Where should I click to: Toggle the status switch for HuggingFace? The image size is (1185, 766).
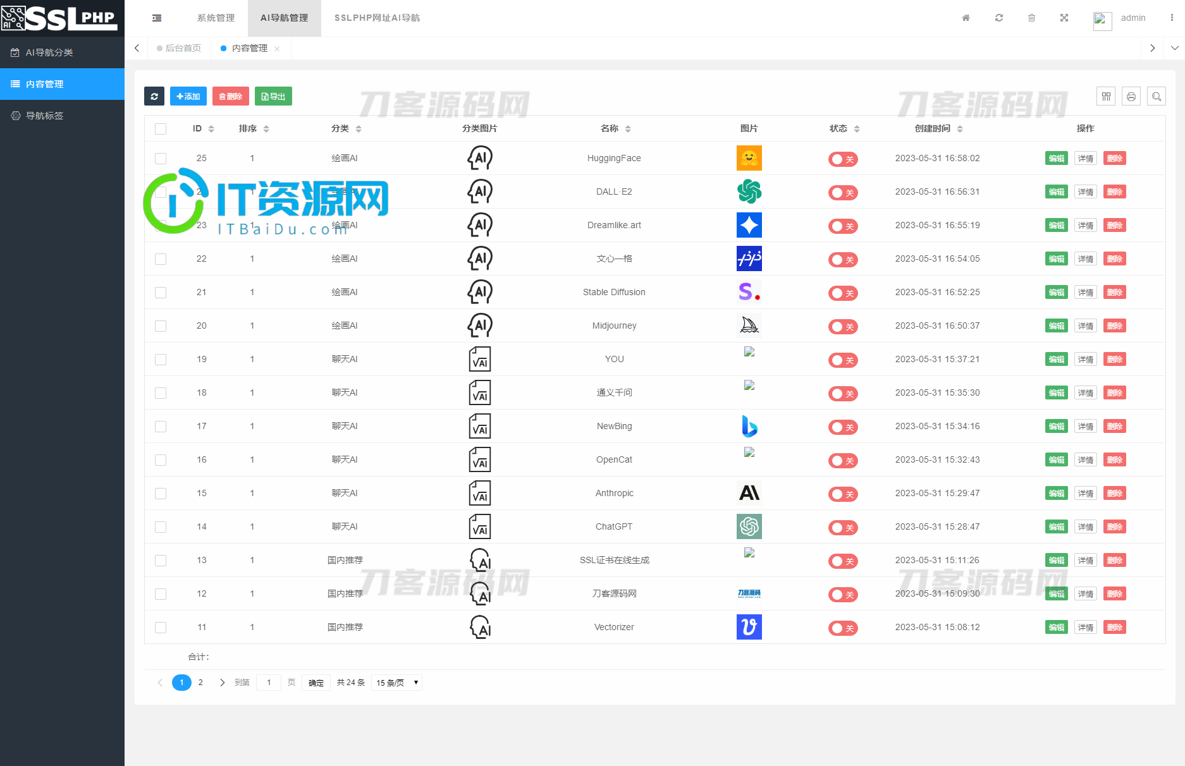(x=843, y=159)
